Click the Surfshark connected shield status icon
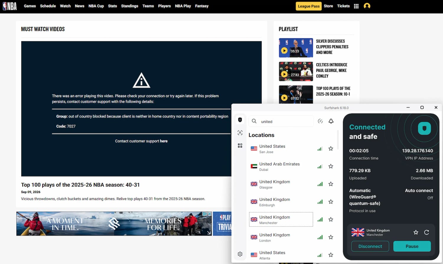 point(424,128)
